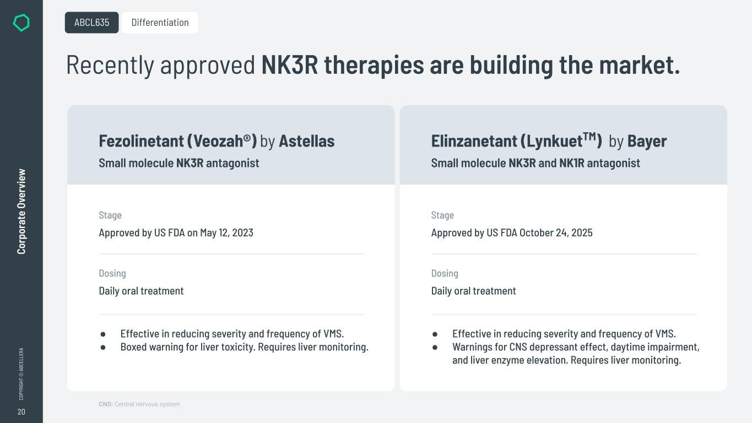Viewport: 752px width, 423px height.
Task: Click the vertical Copyright AbCellera text
Action: 21,373
